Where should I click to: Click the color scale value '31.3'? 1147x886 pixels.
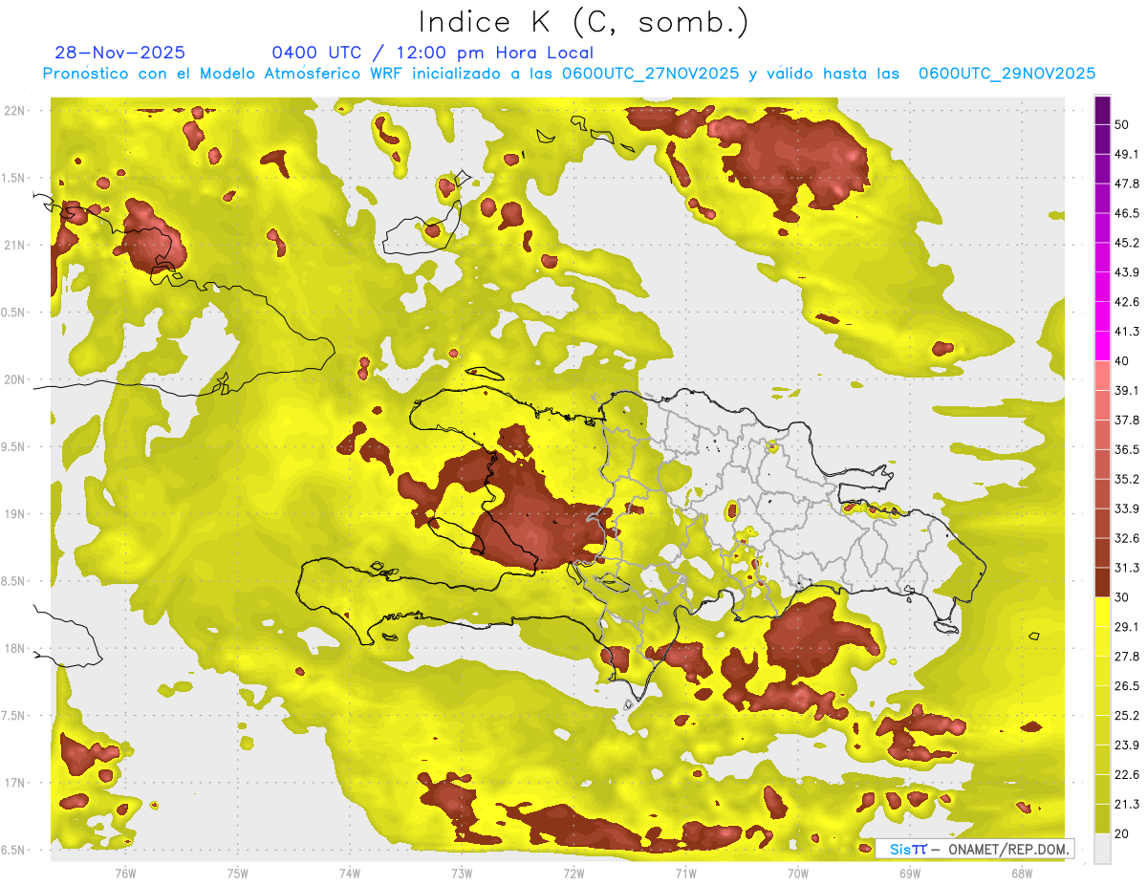pos(1127,568)
